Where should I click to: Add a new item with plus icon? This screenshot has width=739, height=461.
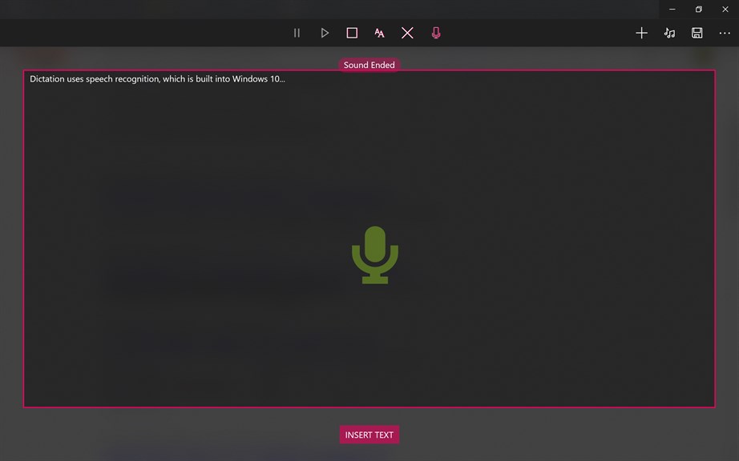point(641,33)
